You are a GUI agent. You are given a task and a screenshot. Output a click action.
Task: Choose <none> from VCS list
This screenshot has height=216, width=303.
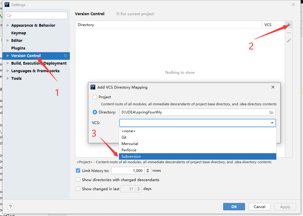pos(197,131)
